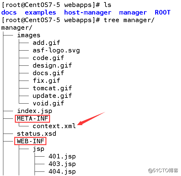Click the 'META-INF' directory entry

tap(32, 118)
